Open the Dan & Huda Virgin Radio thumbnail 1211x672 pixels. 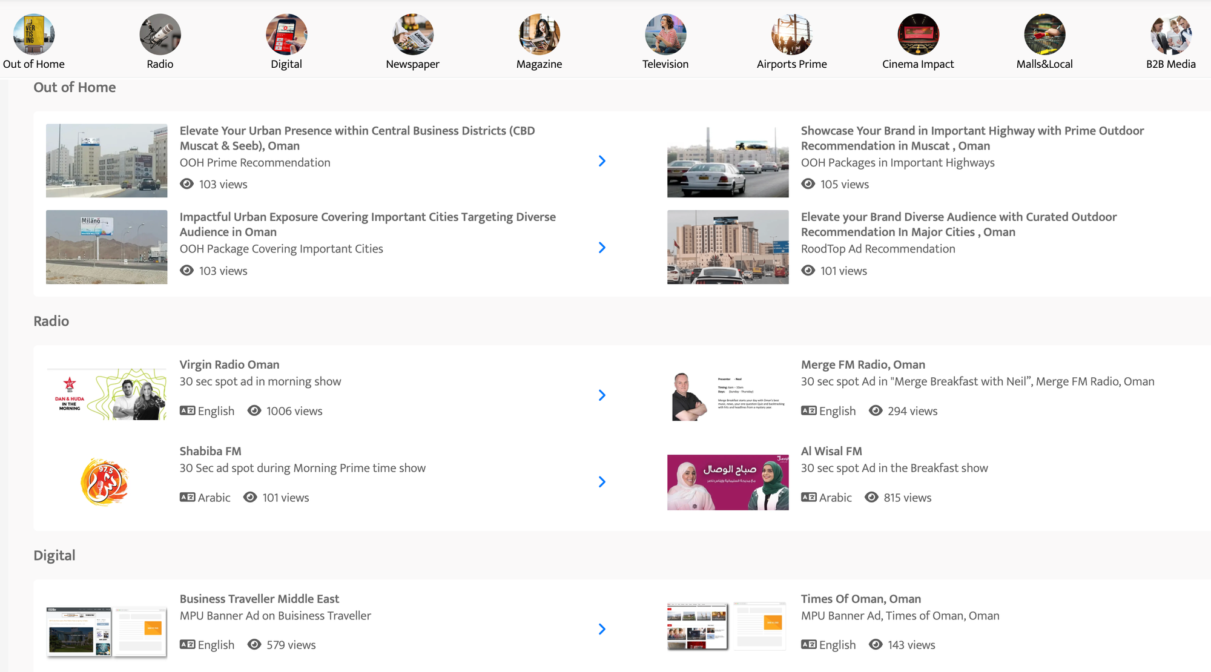[107, 395]
